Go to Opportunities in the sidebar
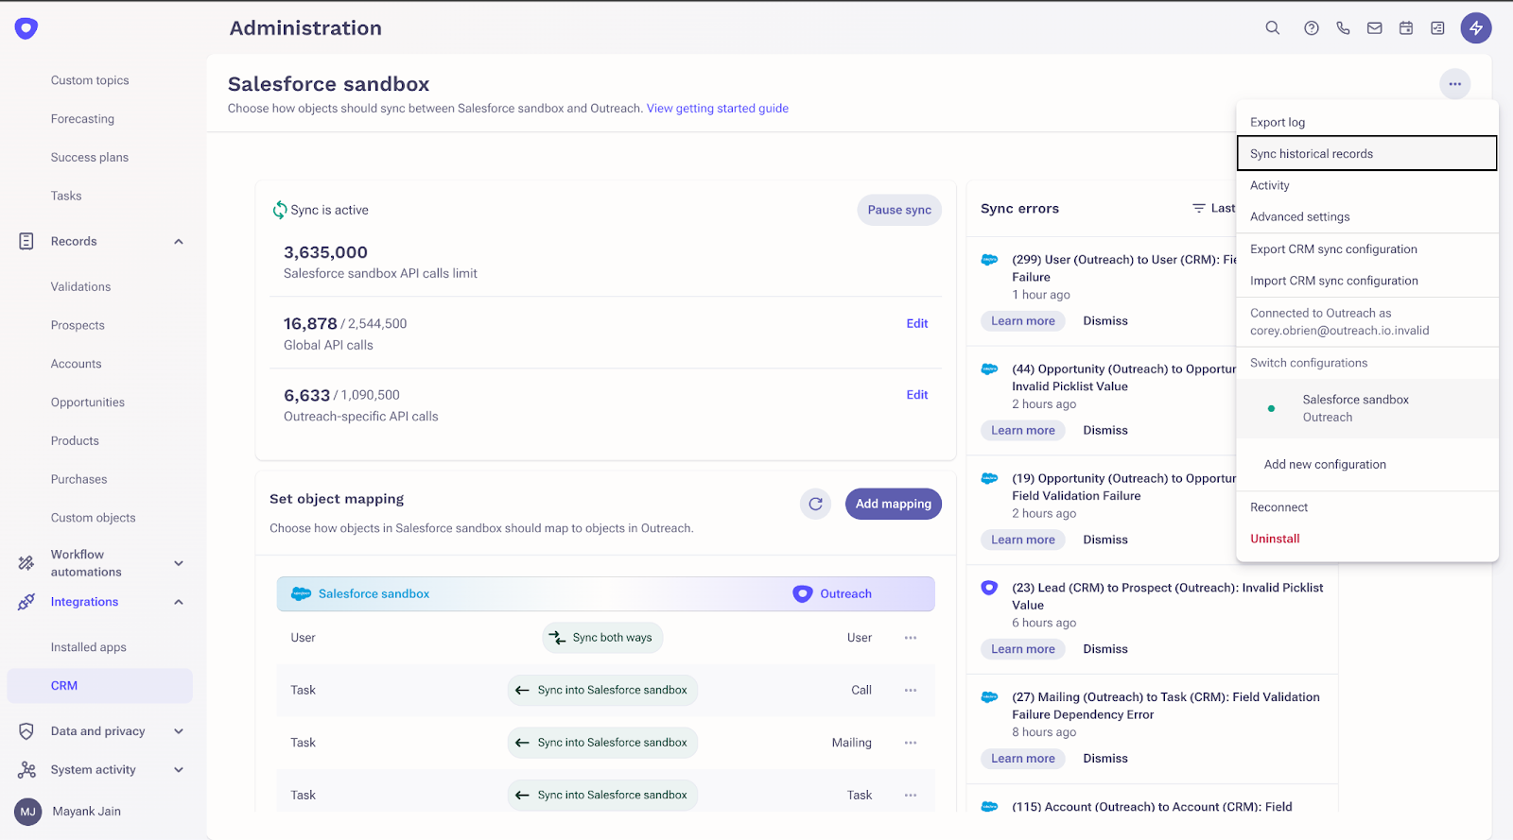 (x=88, y=403)
